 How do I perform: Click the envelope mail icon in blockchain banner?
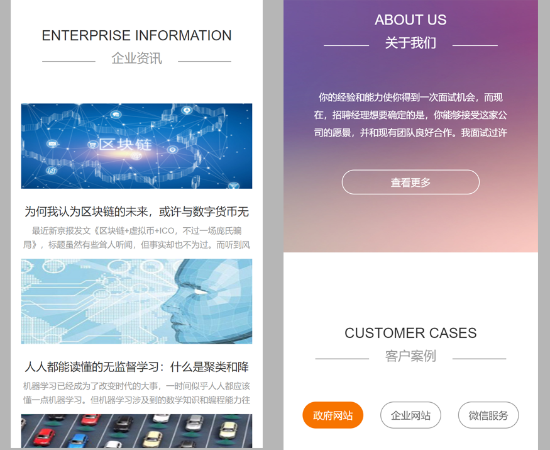(52, 143)
